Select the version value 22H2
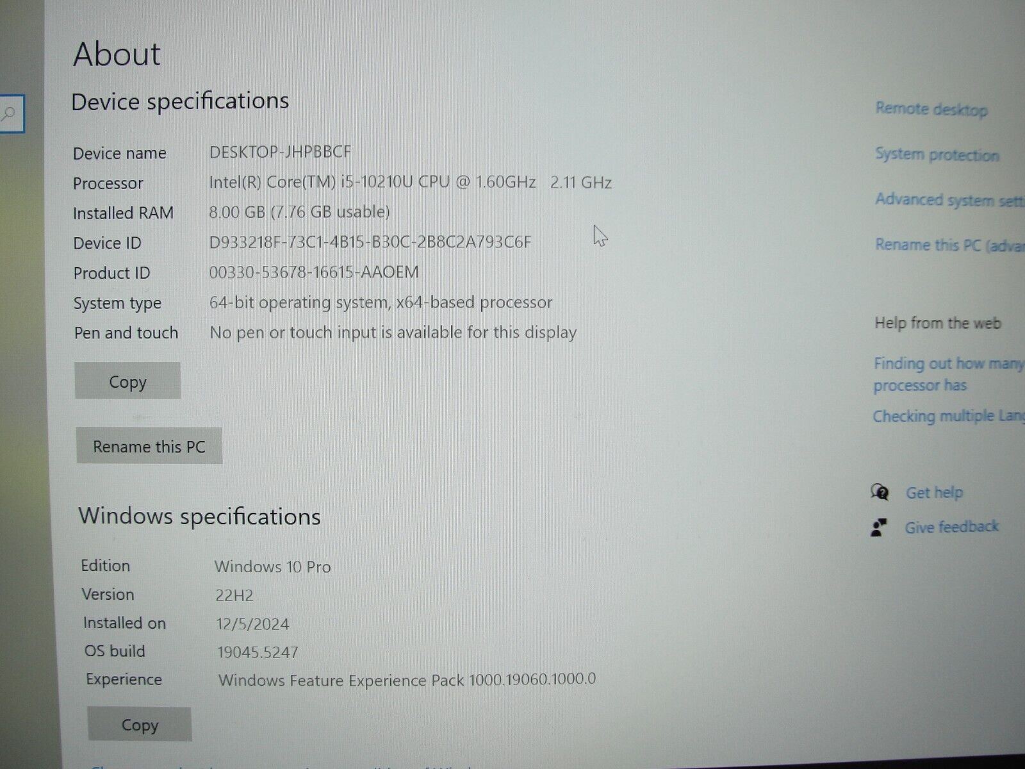The image size is (1025, 769). (x=234, y=595)
